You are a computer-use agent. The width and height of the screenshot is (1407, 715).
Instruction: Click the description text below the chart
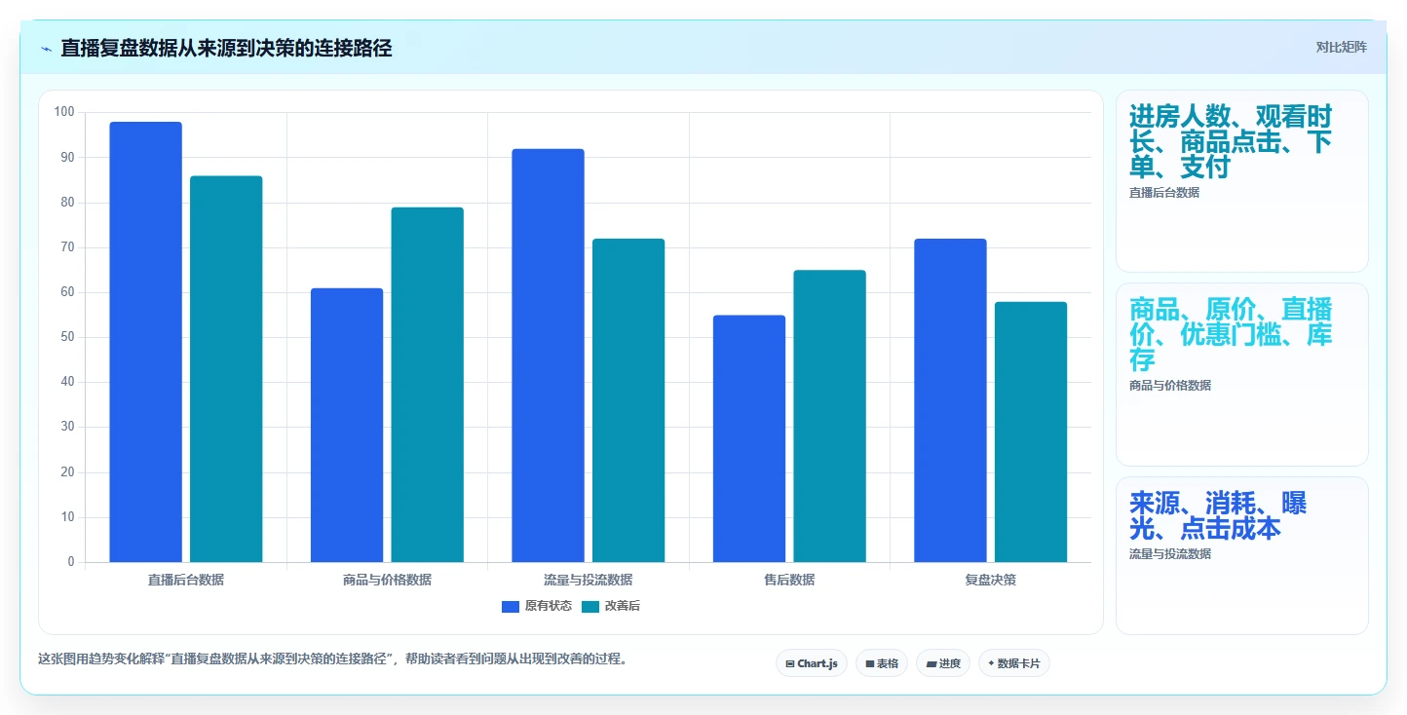pos(334,659)
